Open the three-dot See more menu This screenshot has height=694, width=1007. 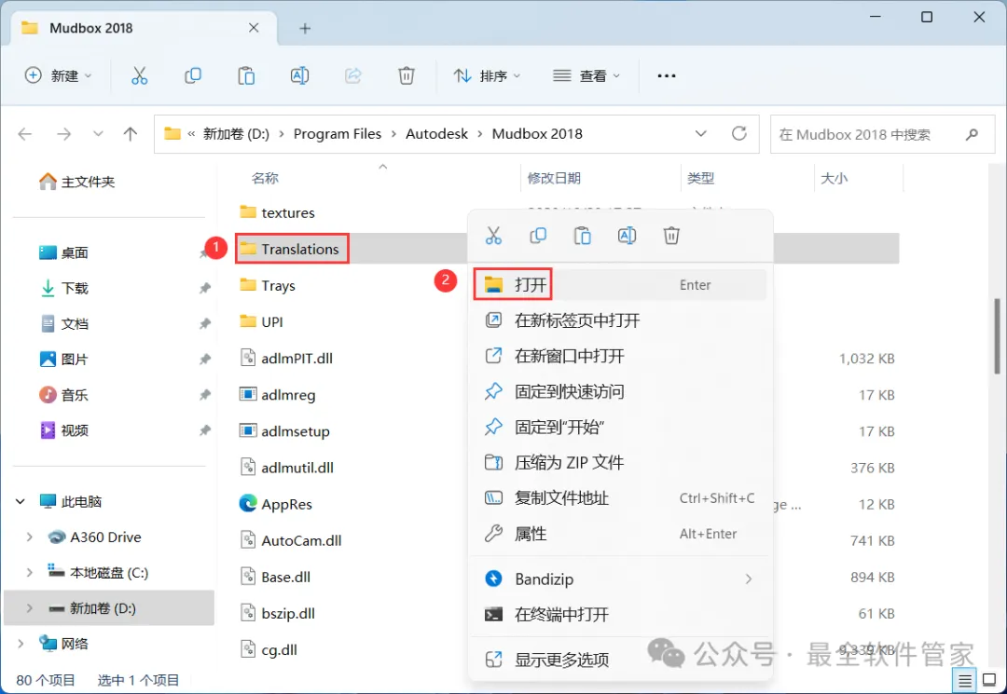pos(667,75)
